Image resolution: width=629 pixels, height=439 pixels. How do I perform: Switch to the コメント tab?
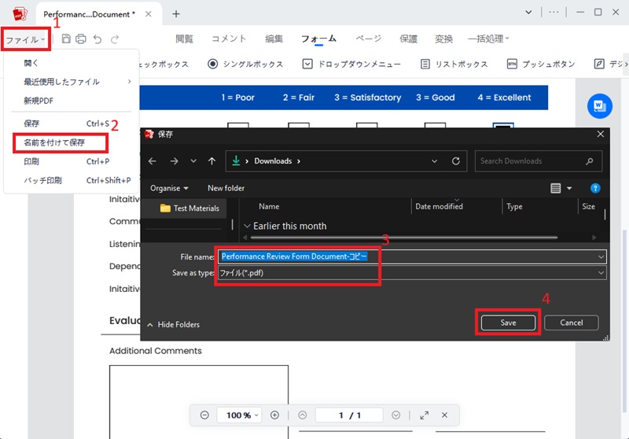coord(229,39)
